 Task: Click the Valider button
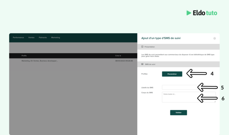tap(178, 113)
